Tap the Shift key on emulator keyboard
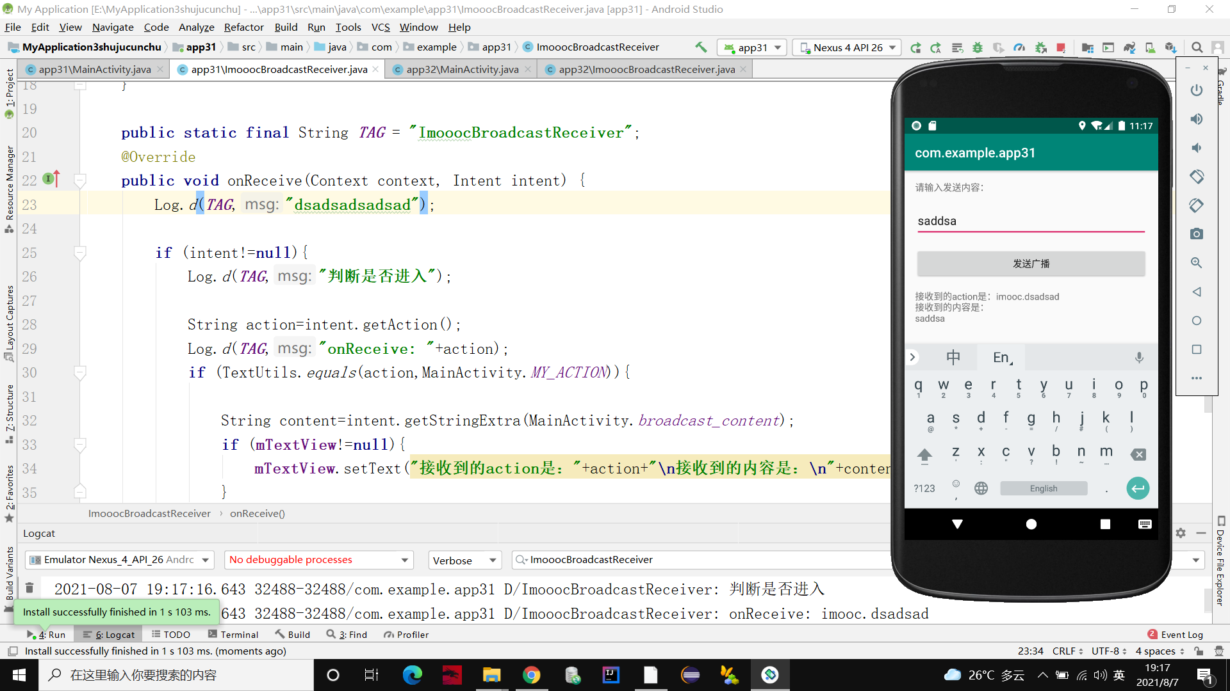Image resolution: width=1230 pixels, height=691 pixels. 924,455
